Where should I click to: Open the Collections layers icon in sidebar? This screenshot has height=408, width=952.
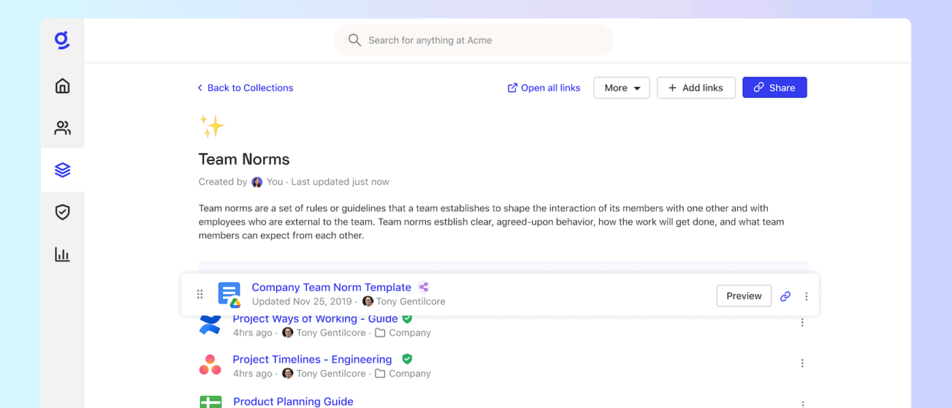point(63,170)
